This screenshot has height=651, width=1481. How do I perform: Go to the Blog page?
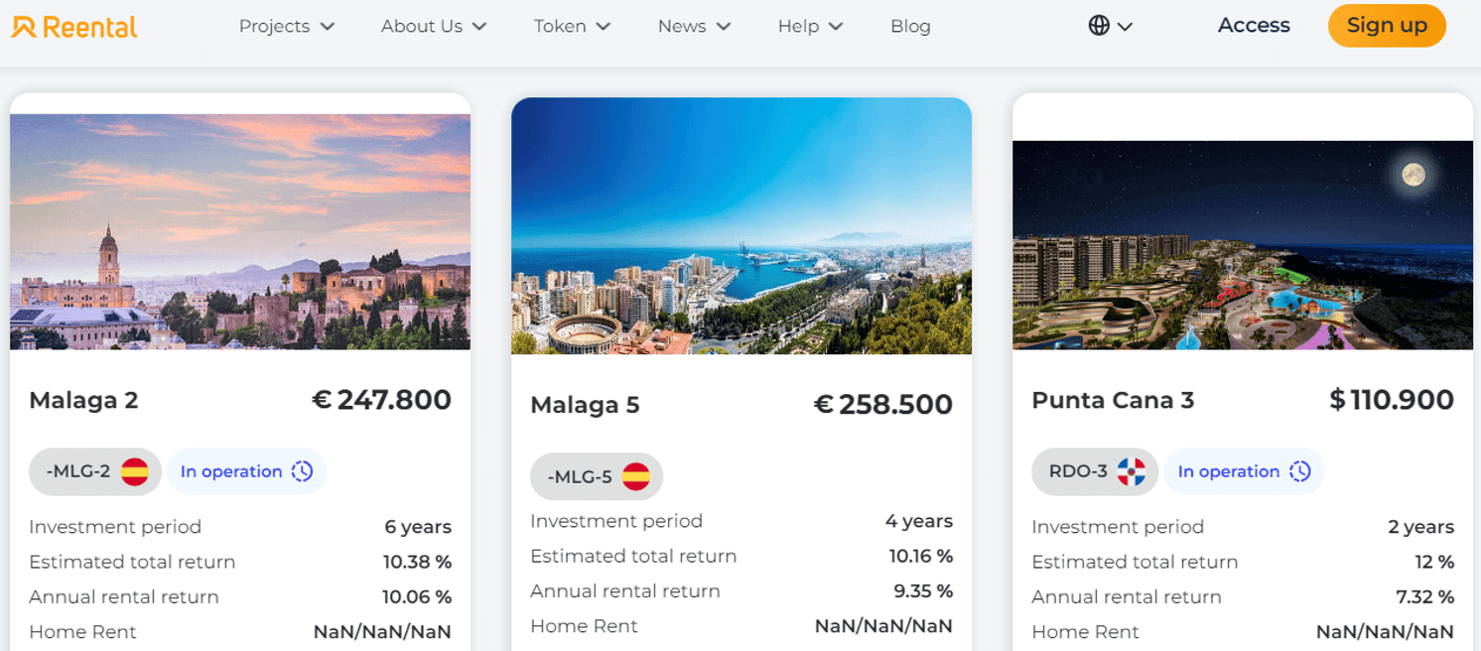[x=910, y=26]
